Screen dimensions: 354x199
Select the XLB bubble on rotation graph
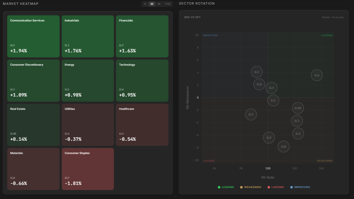tap(283, 147)
